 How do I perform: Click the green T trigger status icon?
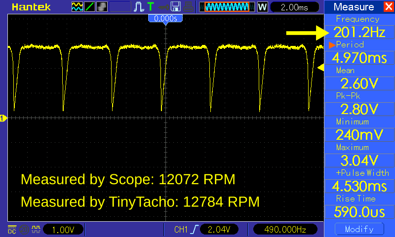coord(151,6)
